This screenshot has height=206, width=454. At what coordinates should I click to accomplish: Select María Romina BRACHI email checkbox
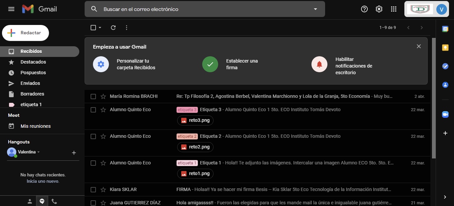click(93, 97)
